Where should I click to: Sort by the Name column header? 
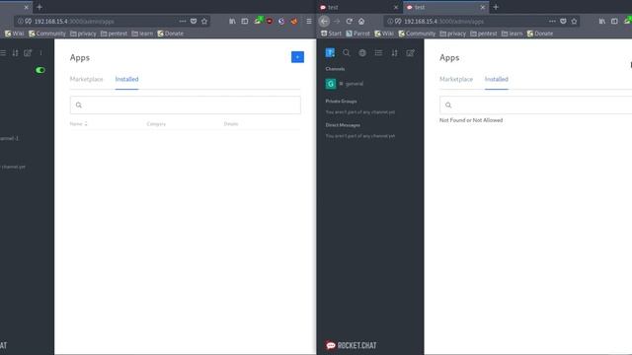78,124
